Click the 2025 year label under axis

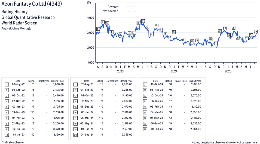228,71
